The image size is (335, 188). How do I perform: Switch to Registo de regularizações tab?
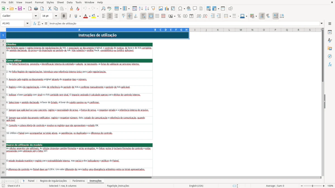pos(53,181)
